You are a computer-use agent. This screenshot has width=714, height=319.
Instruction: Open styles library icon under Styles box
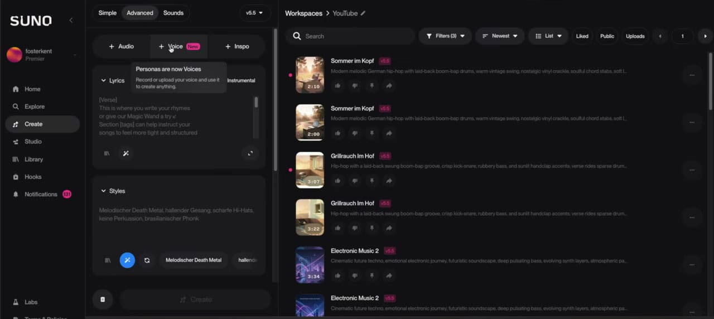click(108, 260)
